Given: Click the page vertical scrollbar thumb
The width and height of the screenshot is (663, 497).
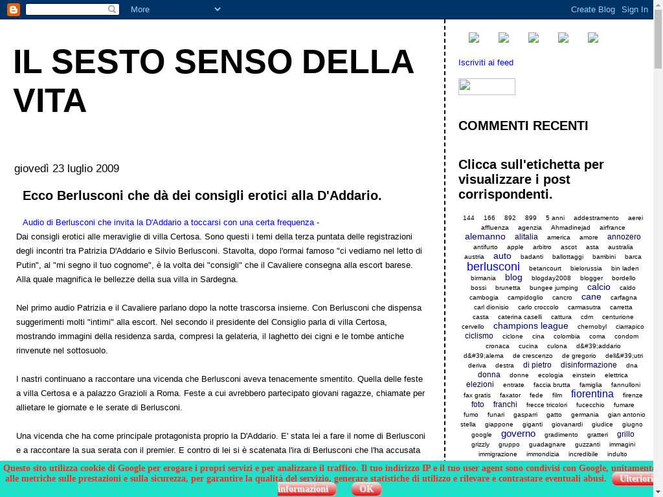Looking at the screenshot, I should 658,39.
